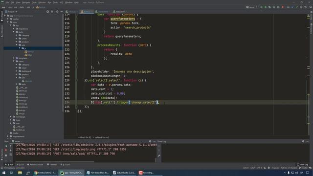Expand the login folder
313x176 pixels.
11,120
